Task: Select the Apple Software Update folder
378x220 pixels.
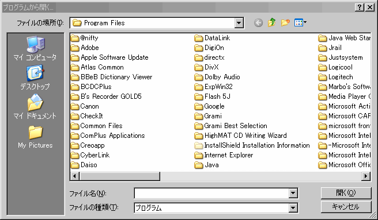Action: [109, 57]
